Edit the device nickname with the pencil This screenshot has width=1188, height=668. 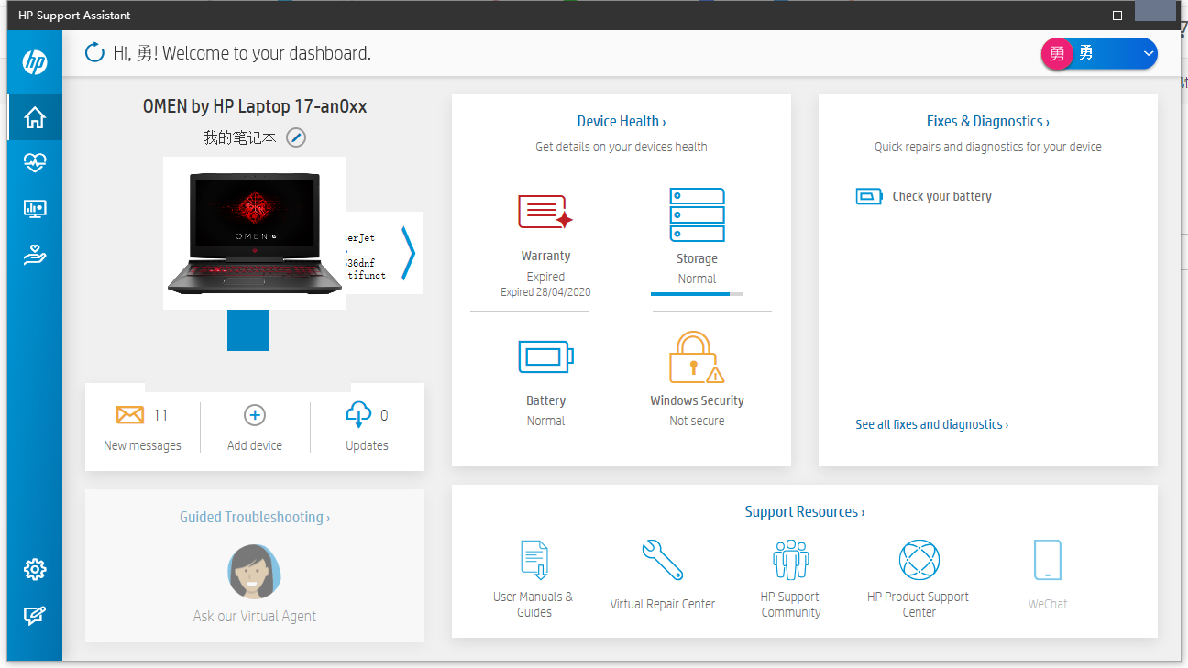(295, 137)
